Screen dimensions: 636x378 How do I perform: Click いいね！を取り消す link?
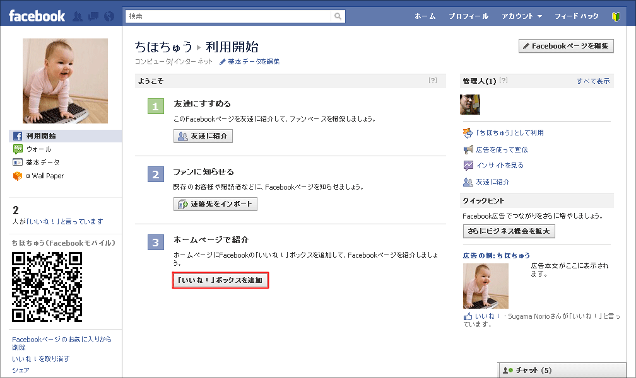pos(40,359)
